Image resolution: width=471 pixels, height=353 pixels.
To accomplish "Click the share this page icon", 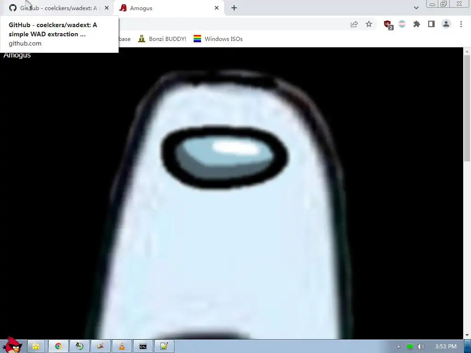I will [354, 24].
